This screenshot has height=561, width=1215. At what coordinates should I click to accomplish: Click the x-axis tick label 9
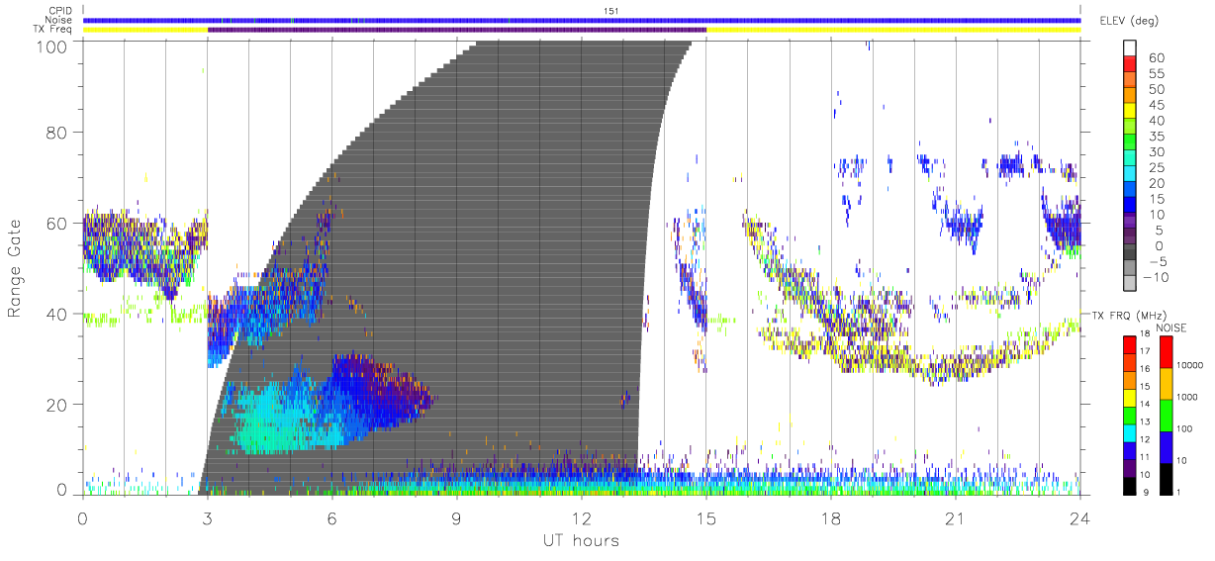tap(457, 518)
